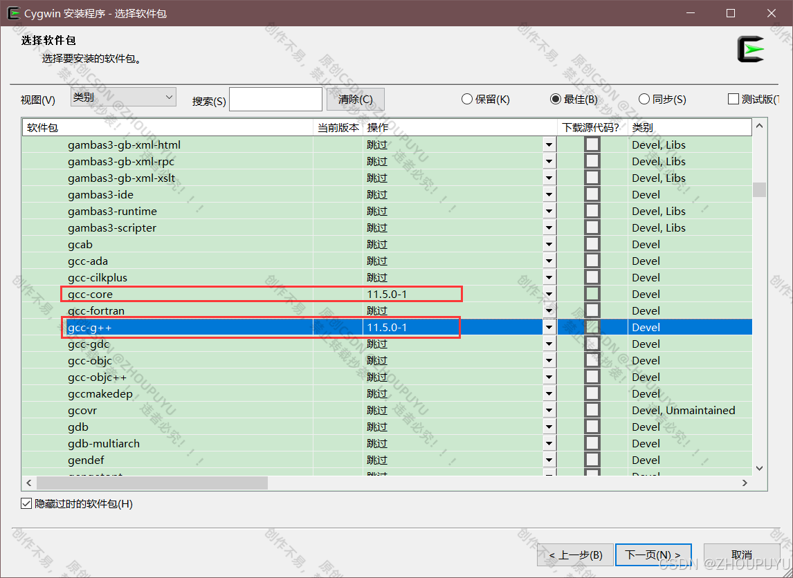This screenshot has width=793, height=578.
Task: Click the vertical scrollbar down arrow
Action: click(760, 468)
